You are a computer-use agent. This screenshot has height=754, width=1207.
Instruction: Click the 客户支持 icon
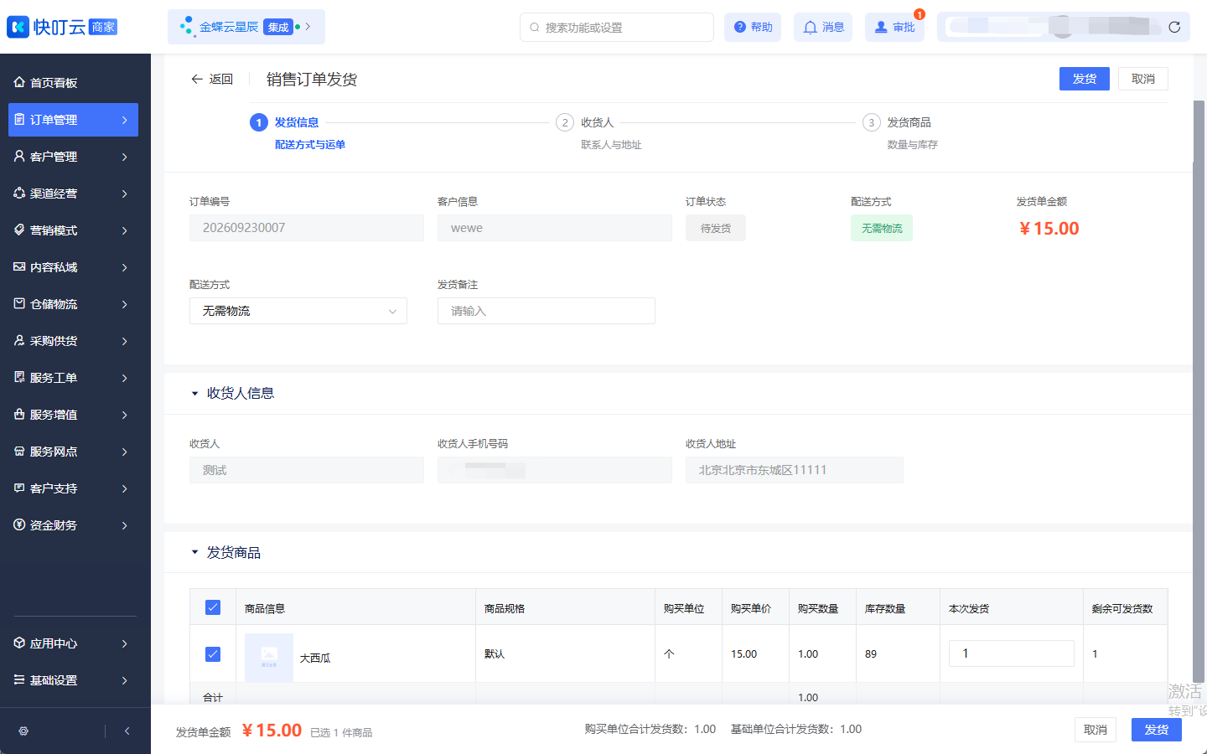[19, 488]
